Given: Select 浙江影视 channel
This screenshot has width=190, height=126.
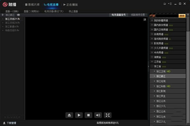Looking at the screenshot, I should tap(168, 91).
